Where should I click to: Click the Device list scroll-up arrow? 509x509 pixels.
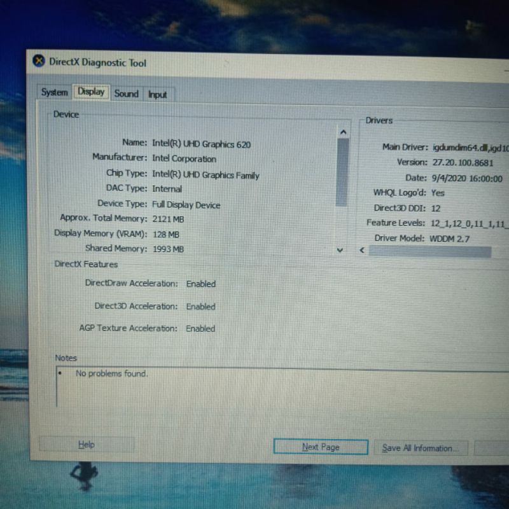point(343,132)
